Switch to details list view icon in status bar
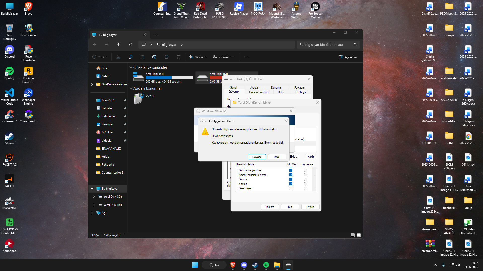 click(x=353, y=235)
